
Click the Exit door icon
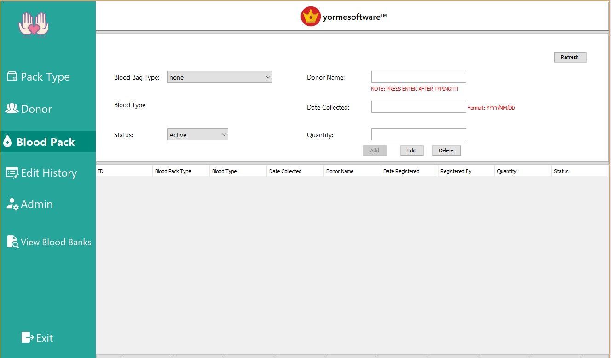28,338
